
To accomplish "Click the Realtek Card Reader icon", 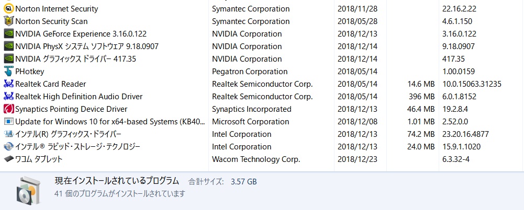I will tap(8, 84).
